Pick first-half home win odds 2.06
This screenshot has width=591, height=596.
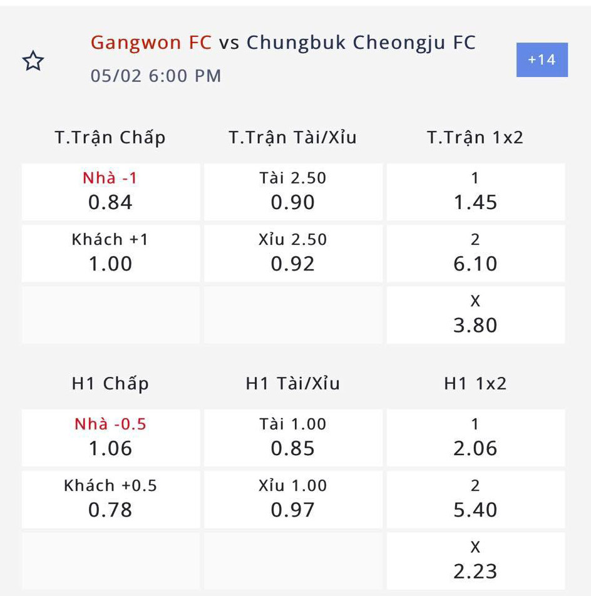tap(475, 438)
